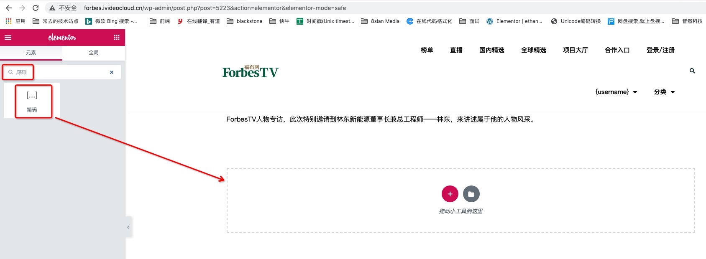The height and width of the screenshot is (259, 706).
Task: Click the ForbesTV logo
Action: point(250,72)
